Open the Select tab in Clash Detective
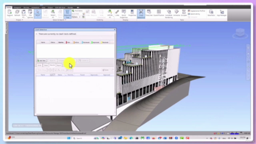256x144 pixels. click(46, 65)
